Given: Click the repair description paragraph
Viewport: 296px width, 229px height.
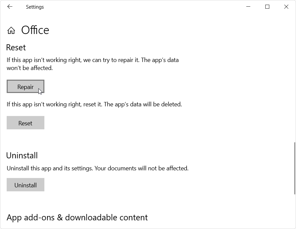Looking at the screenshot, I should point(93,64).
